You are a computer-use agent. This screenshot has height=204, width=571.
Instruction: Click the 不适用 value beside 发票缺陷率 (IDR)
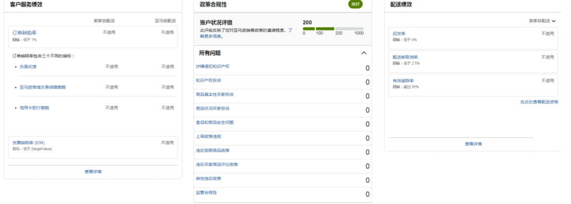[167, 143]
